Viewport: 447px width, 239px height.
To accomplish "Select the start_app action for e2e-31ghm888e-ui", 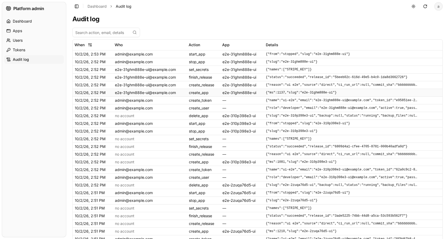I will point(197,54).
